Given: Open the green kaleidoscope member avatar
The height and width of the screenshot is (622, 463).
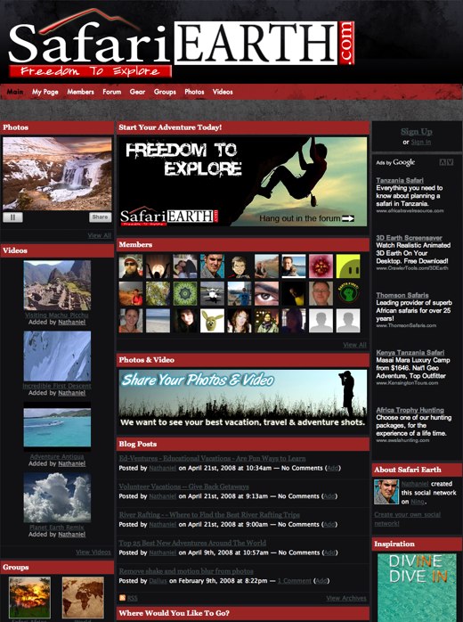Looking at the screenshot, I should (185, 293).
